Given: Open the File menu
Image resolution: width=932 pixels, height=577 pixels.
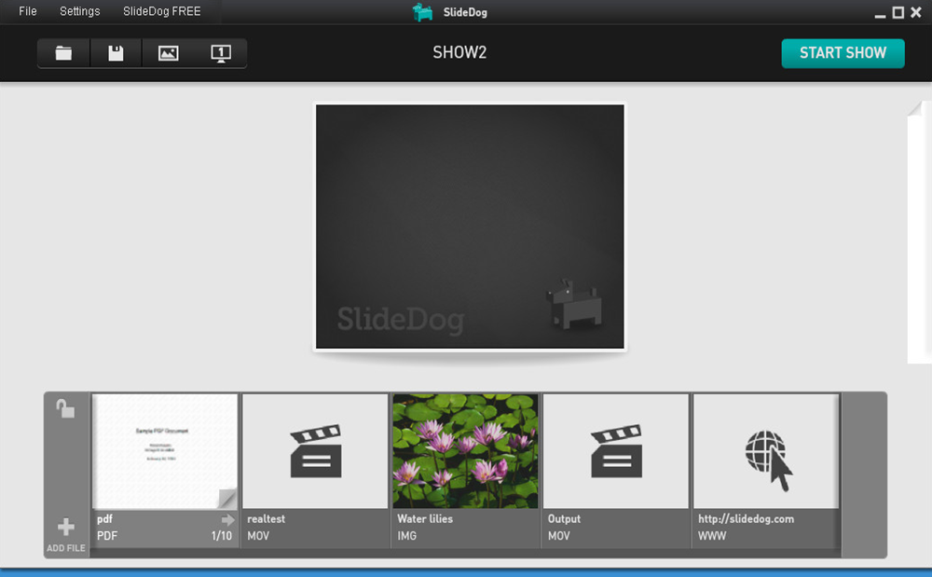Looking at the screenshot, I should pyautogui.click(x=28, y=11).
